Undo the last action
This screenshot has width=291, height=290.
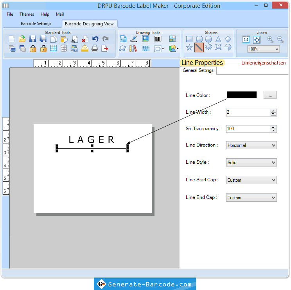pyautogui.click(x=95, y=39)
